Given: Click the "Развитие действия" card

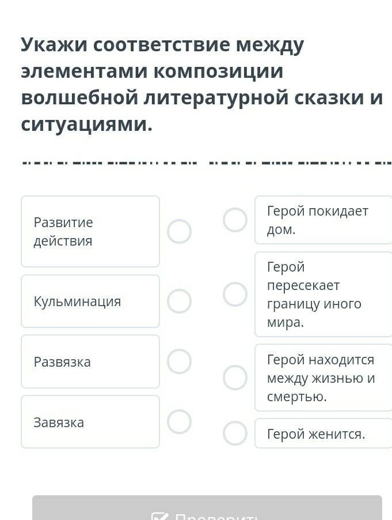Looking at the screenshot, I should point(90,232).
